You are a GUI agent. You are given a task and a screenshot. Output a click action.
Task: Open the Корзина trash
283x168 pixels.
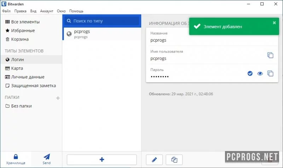31,39
